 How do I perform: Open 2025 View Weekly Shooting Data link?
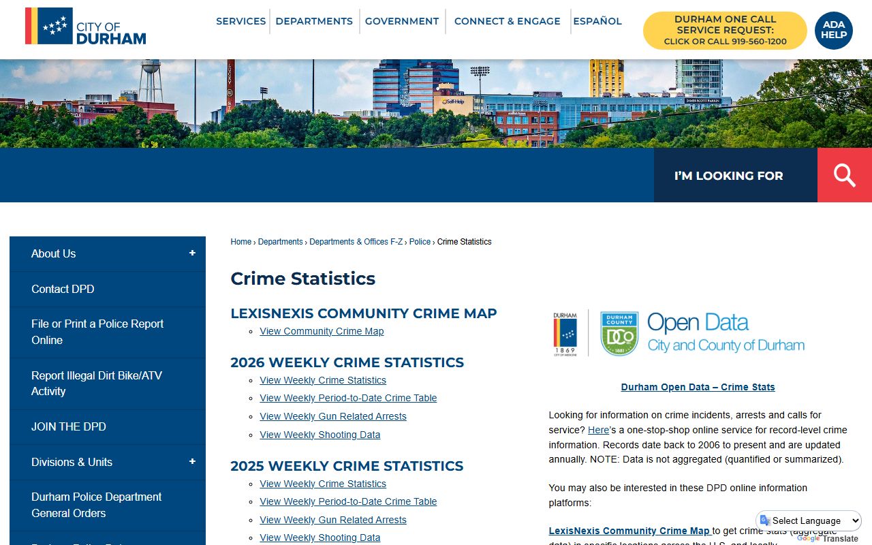tap(320, 538)
